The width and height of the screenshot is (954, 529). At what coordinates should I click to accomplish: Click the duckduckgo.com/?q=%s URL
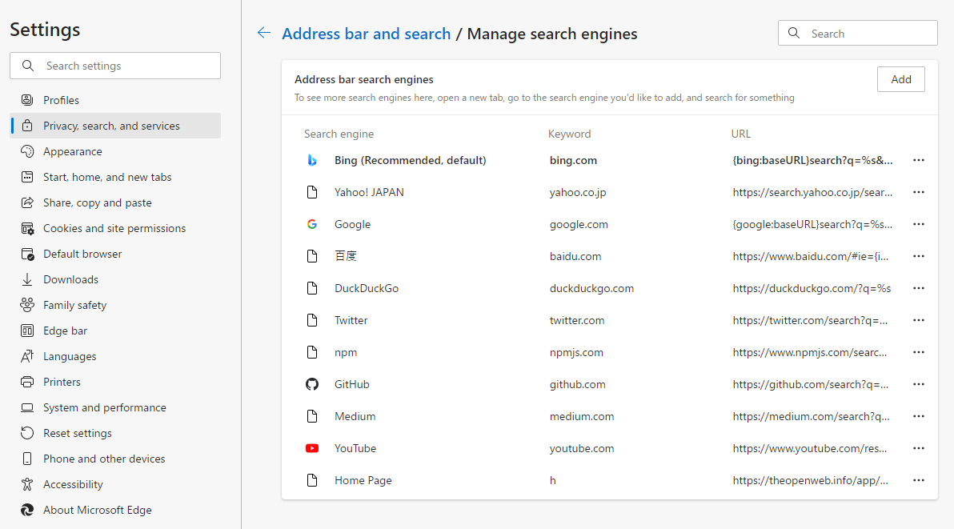[x=812, y=288]
